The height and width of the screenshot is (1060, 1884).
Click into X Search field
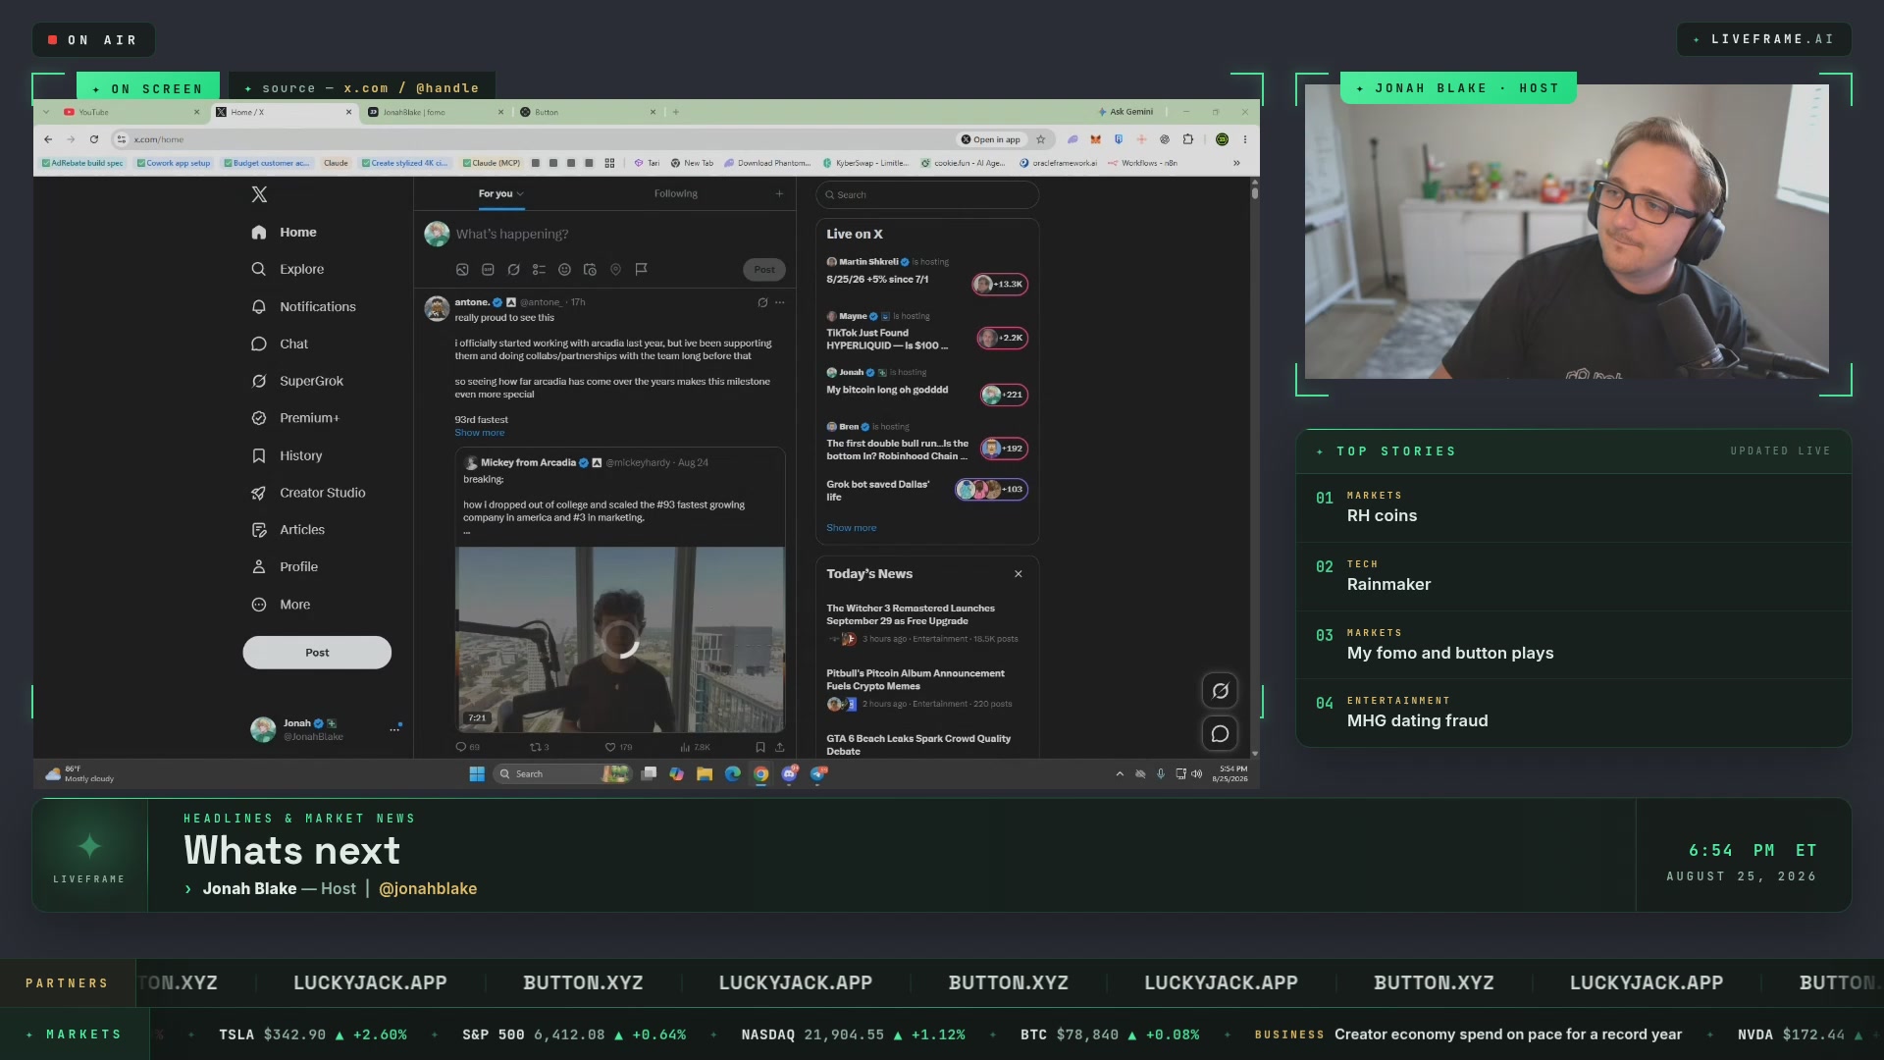pos(927,194)
